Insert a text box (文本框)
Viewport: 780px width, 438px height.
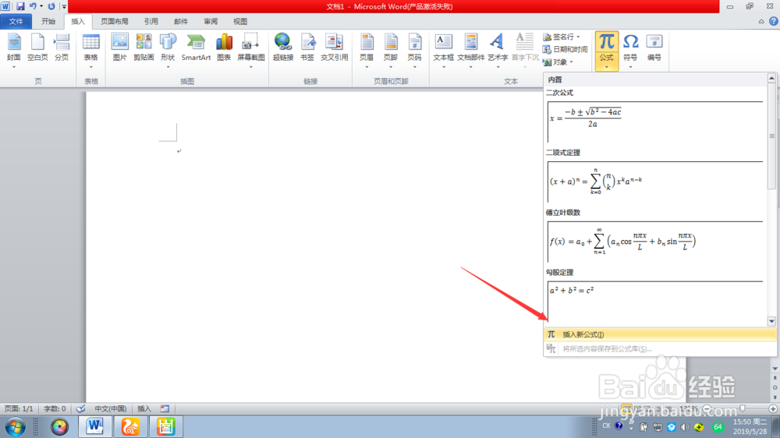pos(443,51)
